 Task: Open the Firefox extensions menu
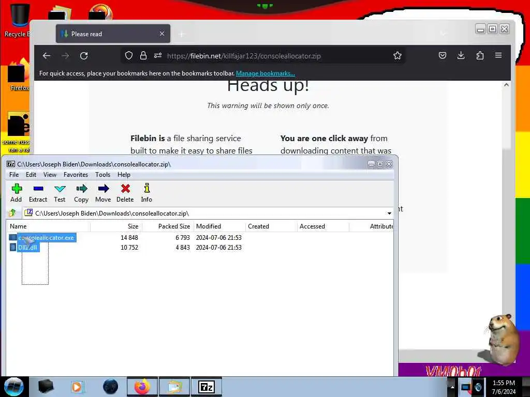(480, 55)
